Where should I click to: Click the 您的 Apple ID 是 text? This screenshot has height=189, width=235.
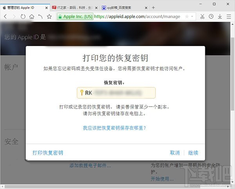pos(25,37)
